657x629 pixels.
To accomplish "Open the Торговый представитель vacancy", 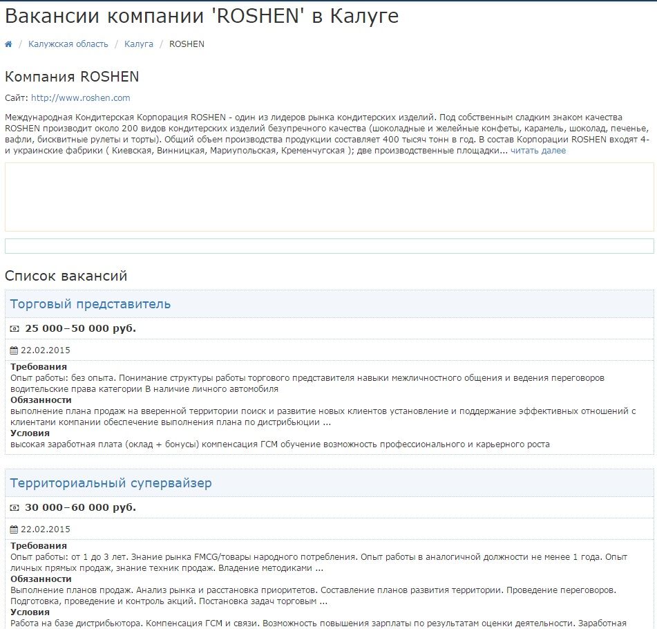I will point(88,303).
